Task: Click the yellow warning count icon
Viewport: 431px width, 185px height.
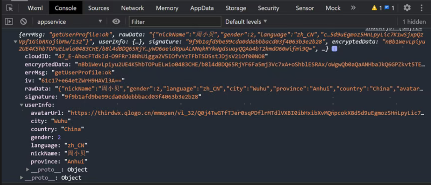Action: pyautogui.click(x=374, y=8)
